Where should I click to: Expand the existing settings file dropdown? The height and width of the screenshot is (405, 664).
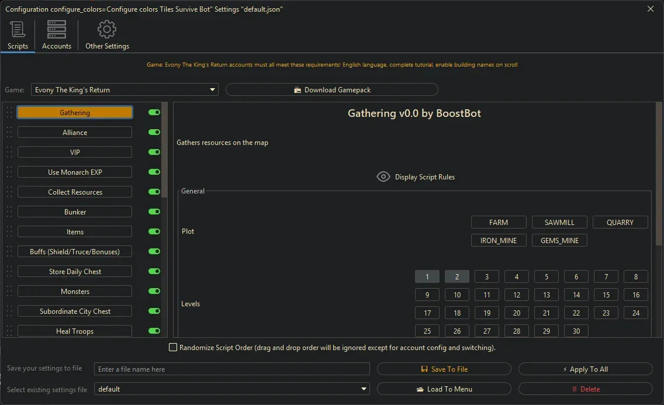(364, 389)
